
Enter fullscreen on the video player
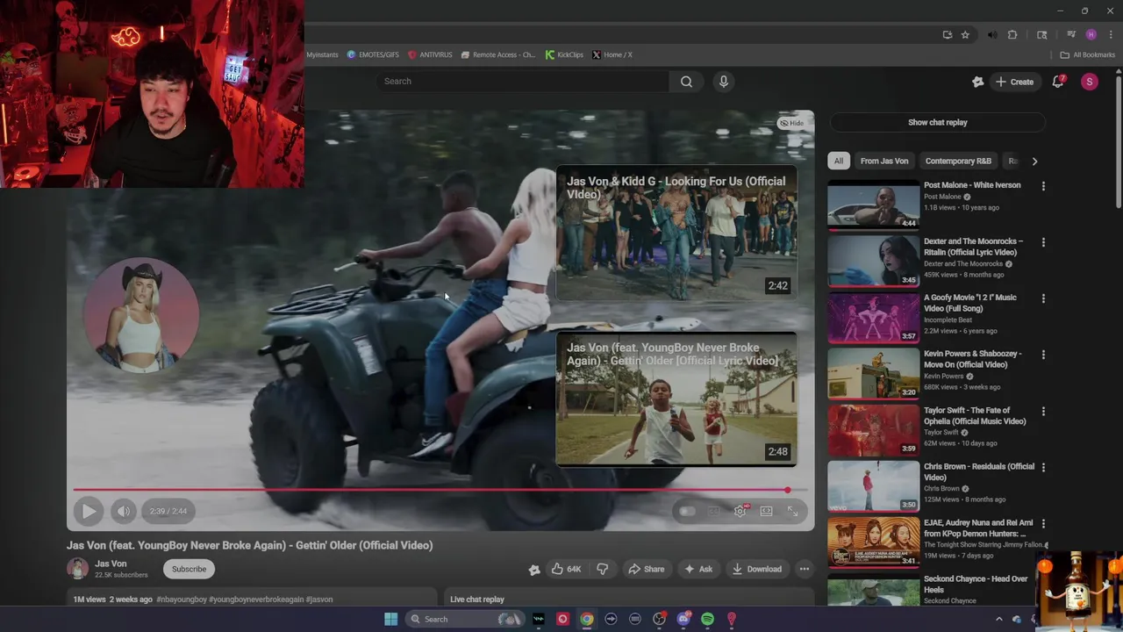click(792, 511)
